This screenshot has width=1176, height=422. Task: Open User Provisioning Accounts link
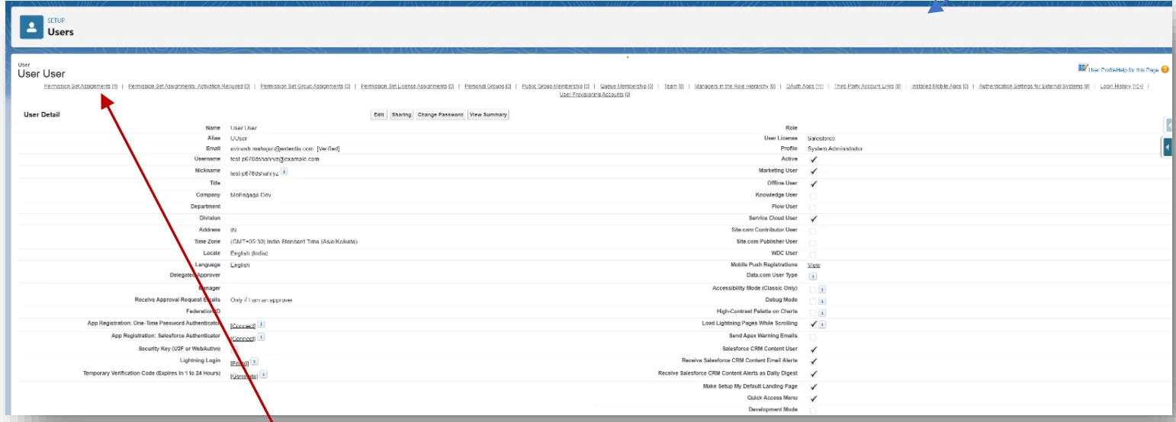click(x=595, y=94)
